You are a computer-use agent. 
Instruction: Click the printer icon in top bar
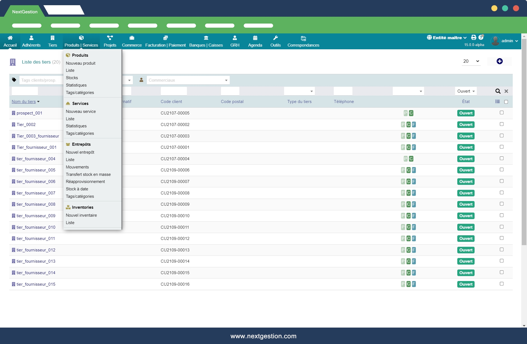coord(473,38)
